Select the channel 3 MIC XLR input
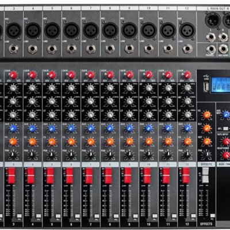Image resolution: width=230 pixels, height=230 pixels. [x=14, y=30]
